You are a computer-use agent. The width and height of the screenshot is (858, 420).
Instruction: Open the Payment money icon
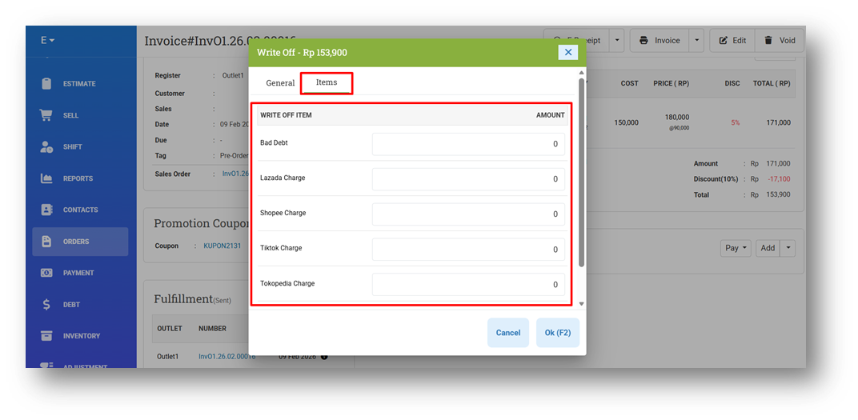pos(46,272)
